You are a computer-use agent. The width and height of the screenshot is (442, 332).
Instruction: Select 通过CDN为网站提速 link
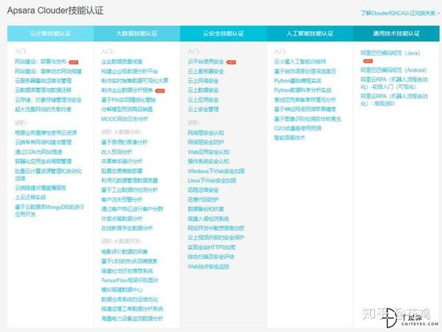pos(38,152)
